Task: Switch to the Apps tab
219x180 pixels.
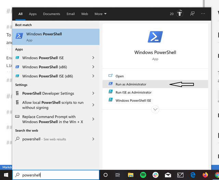Action: click(x=33, y=14)
